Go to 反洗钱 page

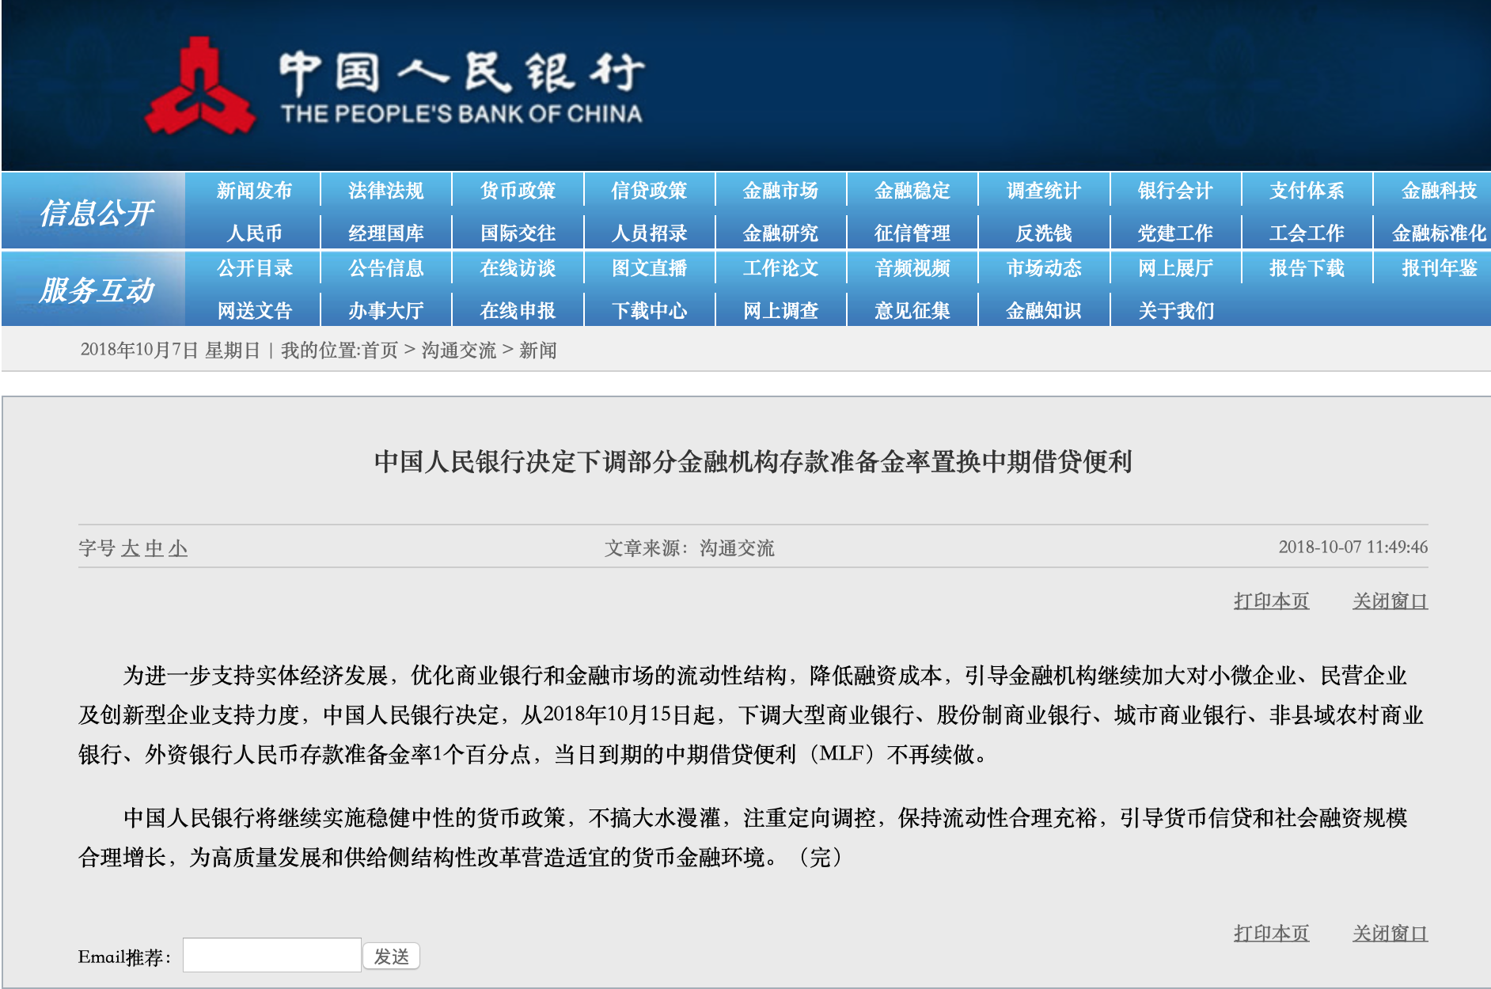(1044, 233)
